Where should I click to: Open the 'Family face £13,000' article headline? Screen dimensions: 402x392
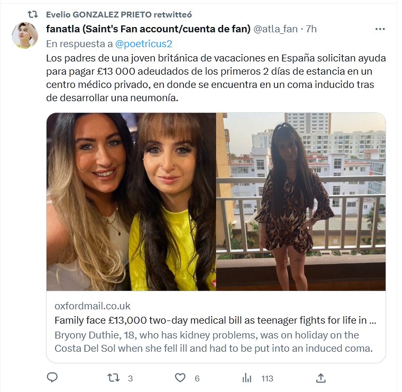[x=215, y=320]
